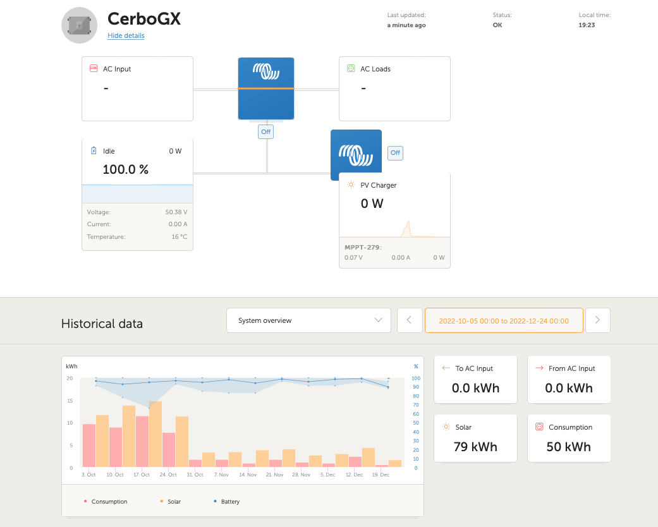Click the Hide details link

click(126, 36)
